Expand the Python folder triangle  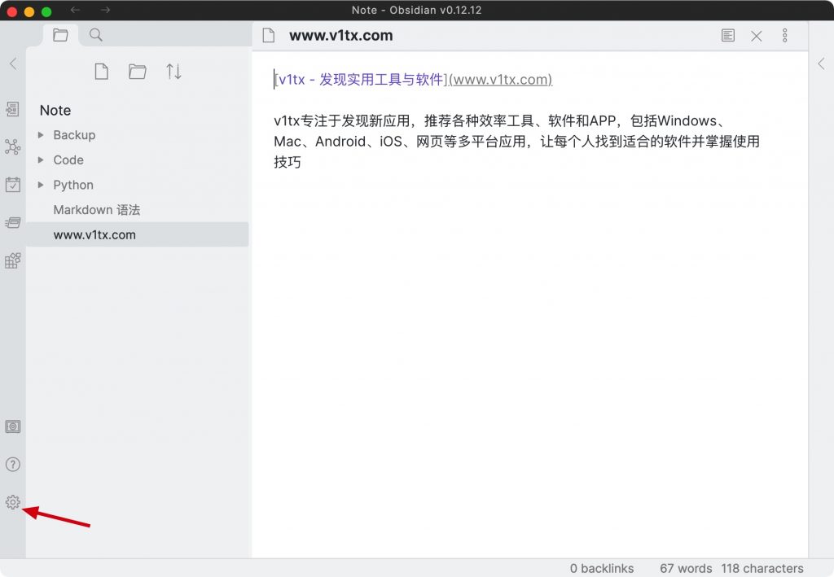(x=41, y=185)
